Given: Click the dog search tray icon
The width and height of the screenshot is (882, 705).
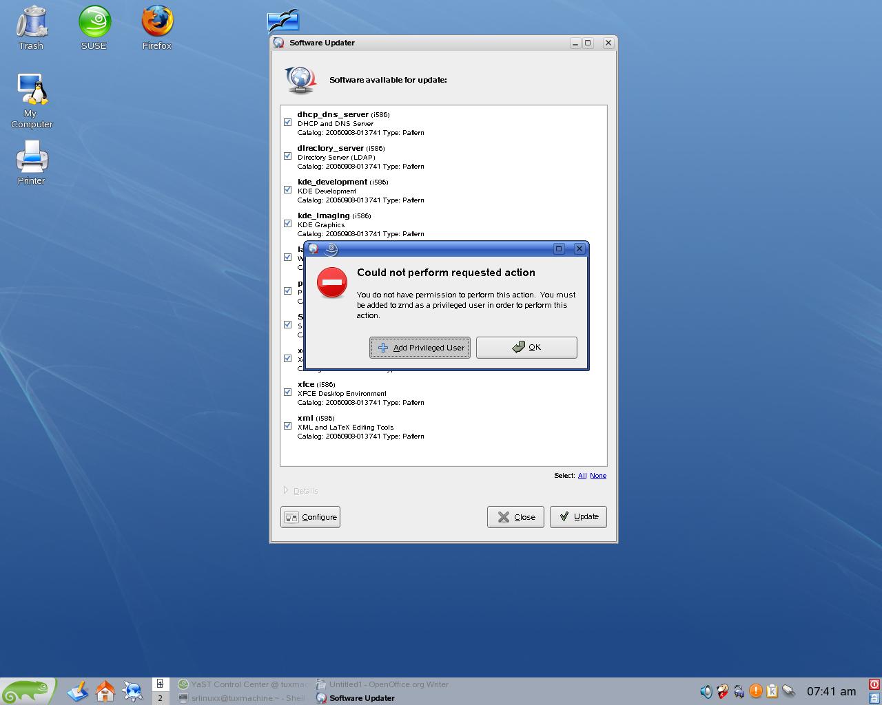Looking at the screenshot, I should (722, 691).
